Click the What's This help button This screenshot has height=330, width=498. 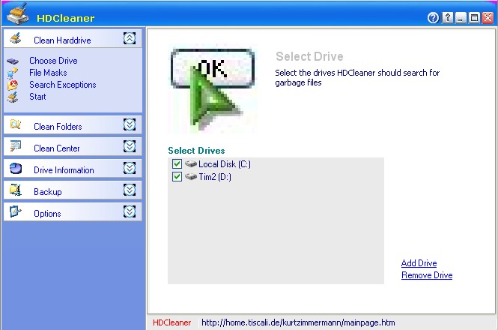pyautogui.click(x=448, y=18)
